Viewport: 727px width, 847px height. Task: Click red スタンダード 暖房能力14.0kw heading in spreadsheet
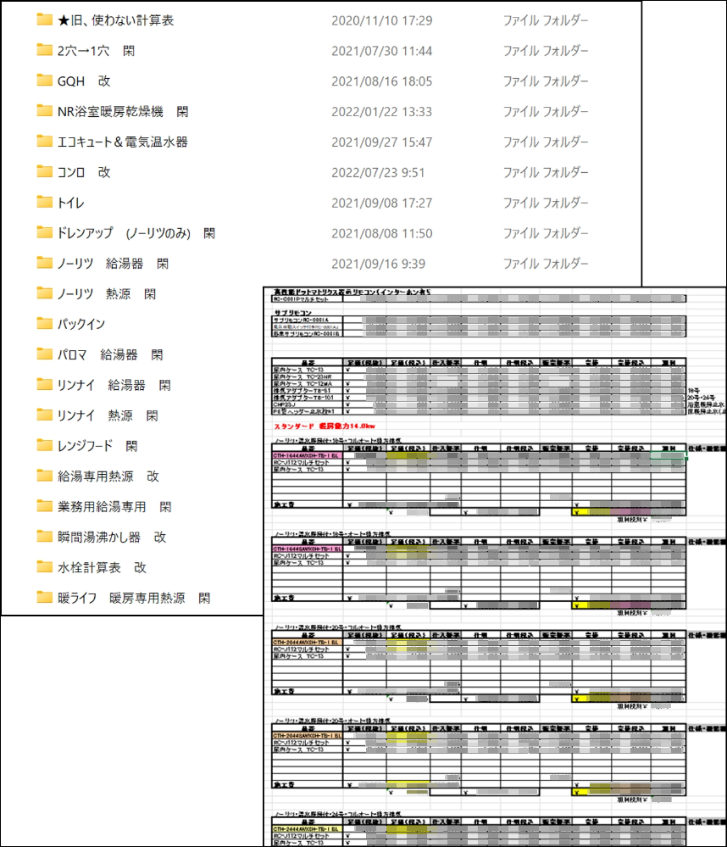[325, 426]
